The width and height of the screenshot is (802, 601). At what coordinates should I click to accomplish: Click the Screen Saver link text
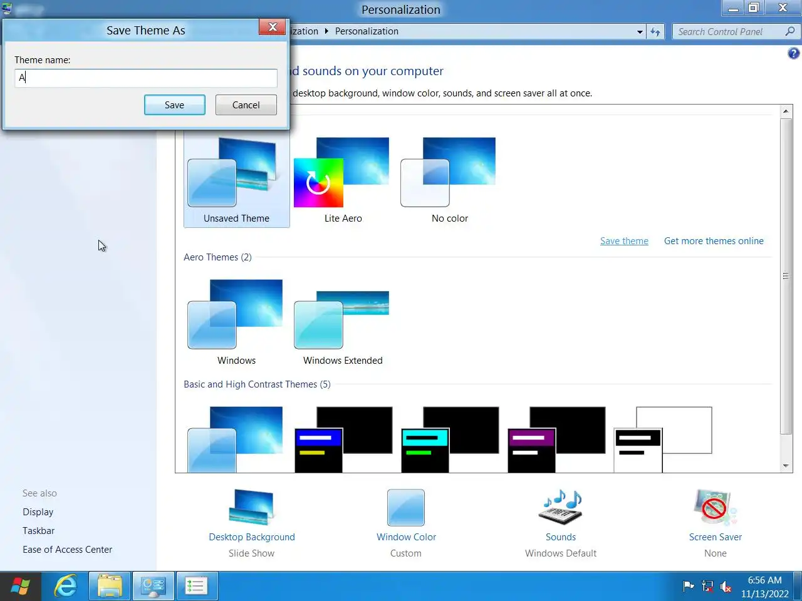716,537
